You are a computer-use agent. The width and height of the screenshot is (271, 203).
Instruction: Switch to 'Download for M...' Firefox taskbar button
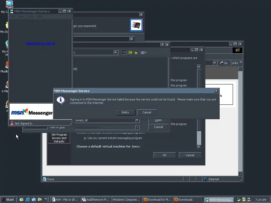tap(157, 200)
